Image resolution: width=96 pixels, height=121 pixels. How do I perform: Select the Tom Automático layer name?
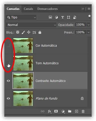click(x=47, y=63)
